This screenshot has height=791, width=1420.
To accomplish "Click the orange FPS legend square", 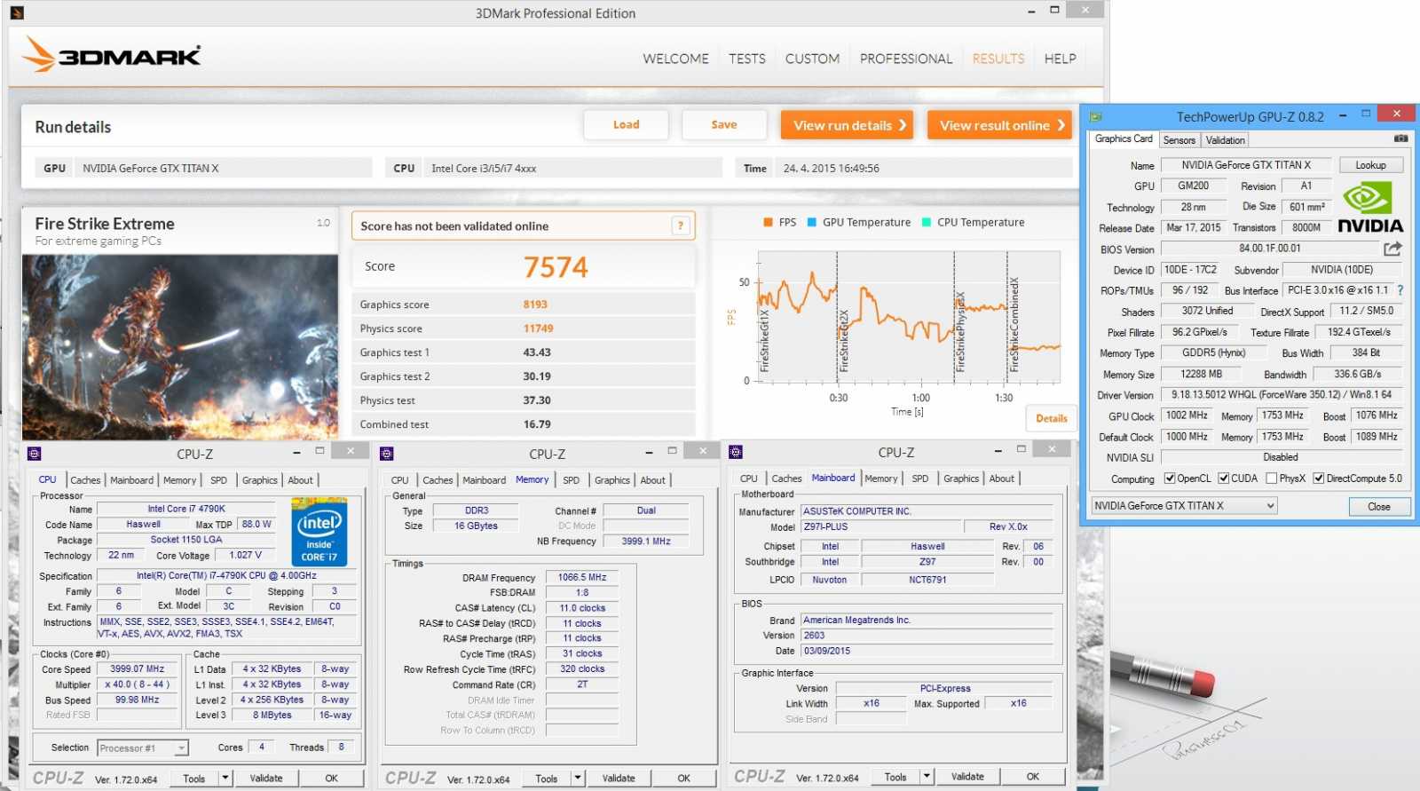I will 768,223.
